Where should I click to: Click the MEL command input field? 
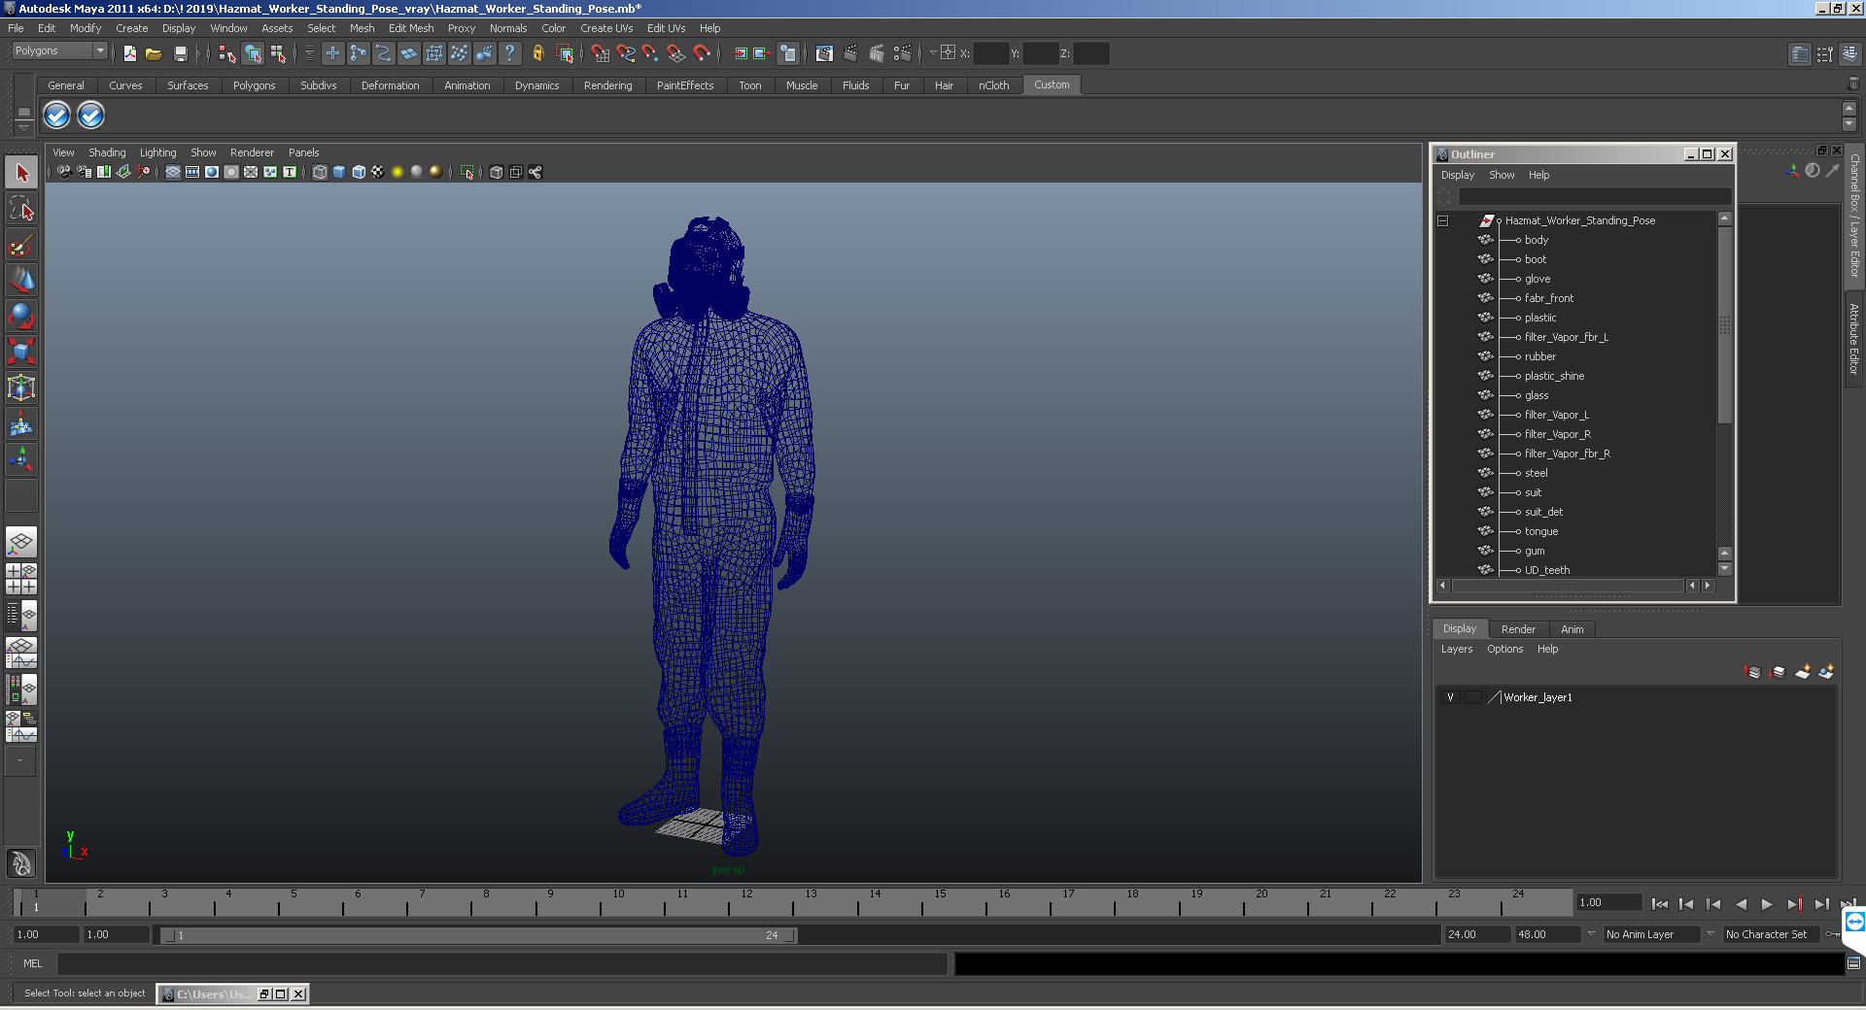(x=501, y=963)
